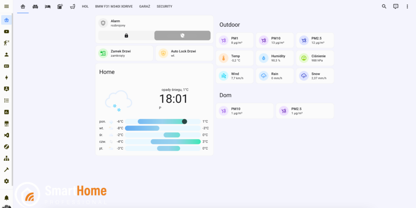
Task: Open Developer Tools hammer icon
Action: click(6, 170)
